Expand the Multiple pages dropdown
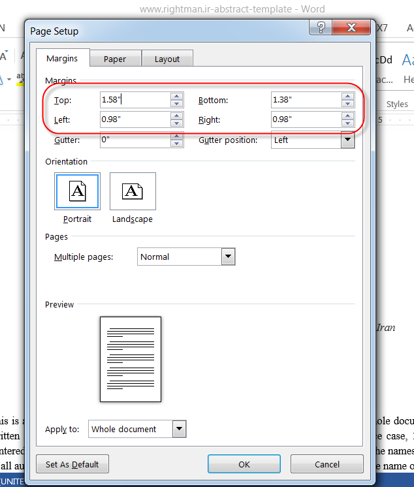This screenshot has width=414, height=487. pos(228,257)
